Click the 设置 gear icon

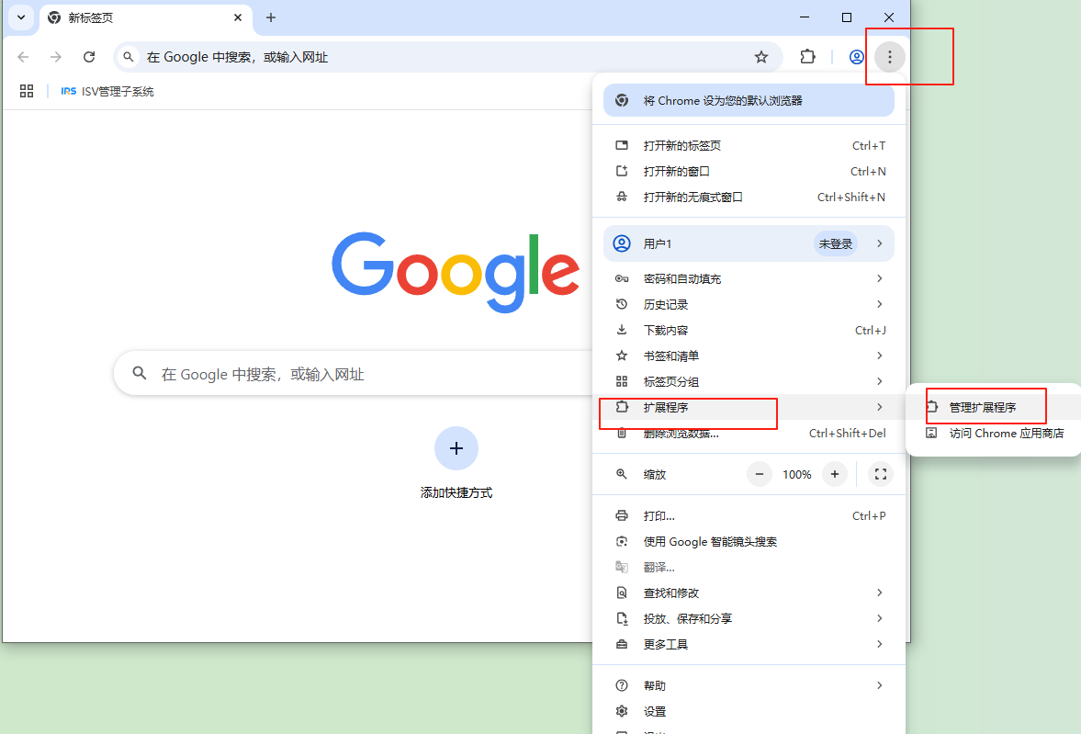[622, 711]
